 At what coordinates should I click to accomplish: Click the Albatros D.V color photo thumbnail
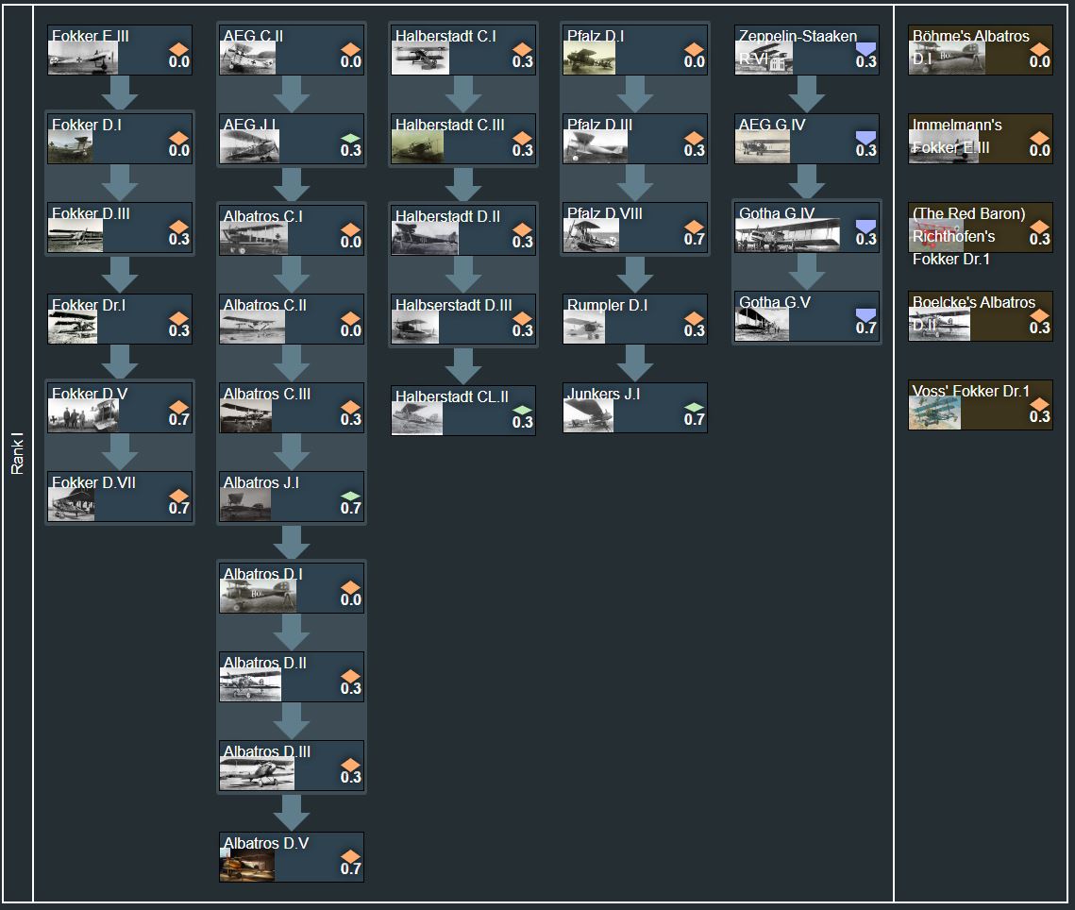[x=247, y=866]
